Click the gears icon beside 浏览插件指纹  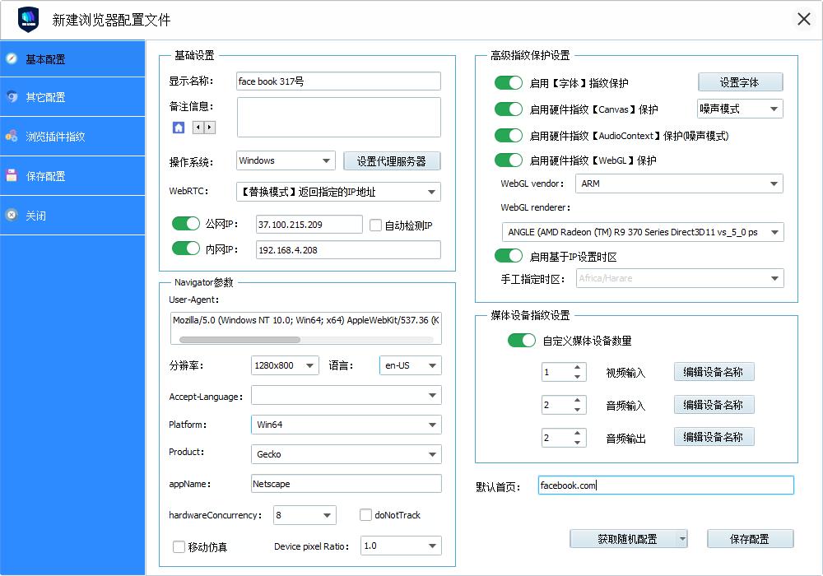(13, 136)
